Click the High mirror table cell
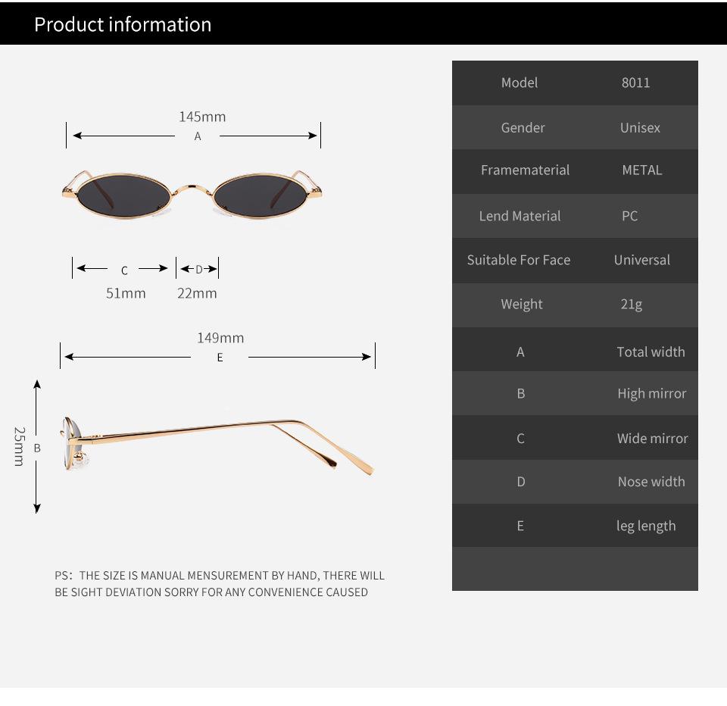The height and width of the screenshot is (706, 727). (x=652, y=394)
